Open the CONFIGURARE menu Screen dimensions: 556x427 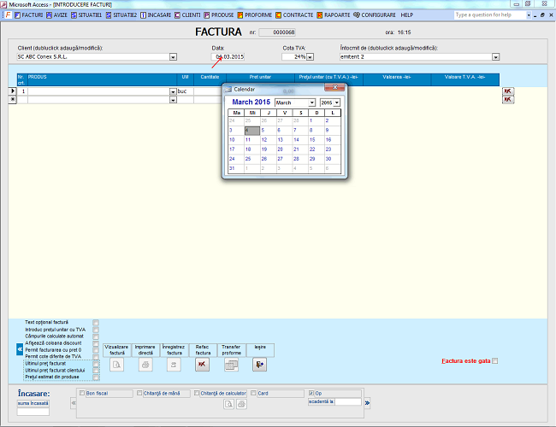[x=375, y=15]
